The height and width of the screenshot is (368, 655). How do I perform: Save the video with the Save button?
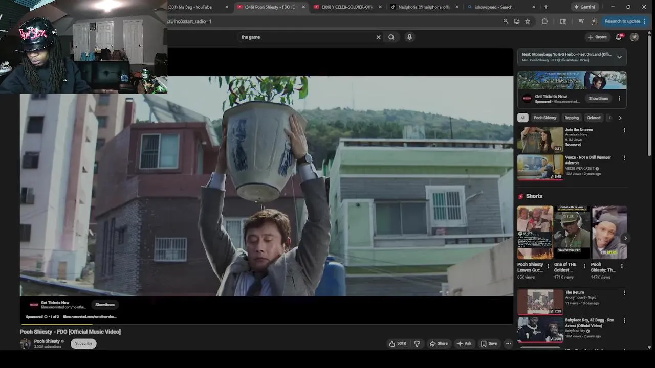tap(489, 343)
